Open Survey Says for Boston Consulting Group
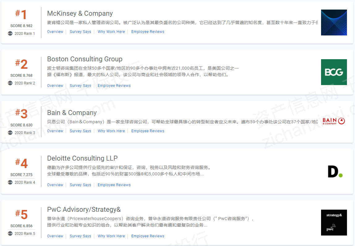This screenshot has width=355, height=246. (x=80, y=86)
